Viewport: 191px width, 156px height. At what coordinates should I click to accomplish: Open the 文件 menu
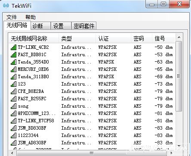coord(12,17)
